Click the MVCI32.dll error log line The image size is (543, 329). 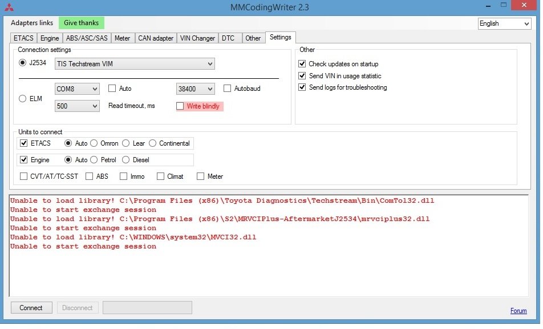[133, 238]
